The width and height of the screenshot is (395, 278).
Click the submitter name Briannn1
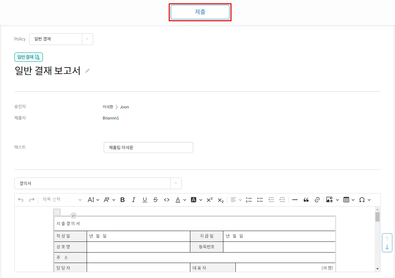[111, 118]
